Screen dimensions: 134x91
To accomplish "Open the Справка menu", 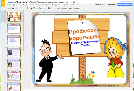I will (72, 5).
